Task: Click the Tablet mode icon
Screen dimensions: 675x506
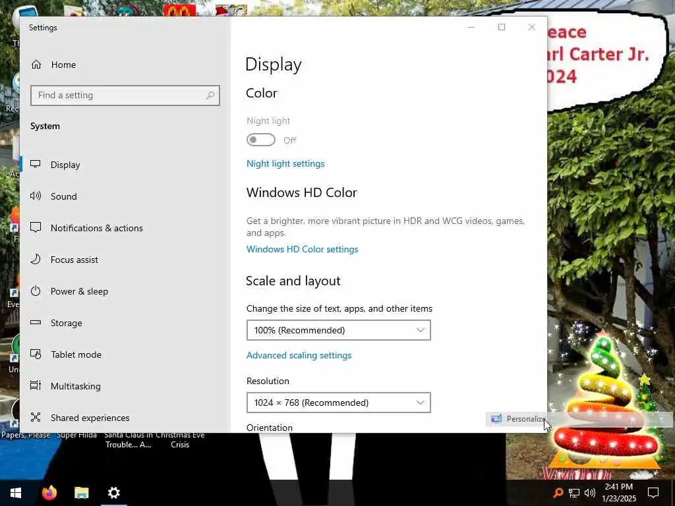Action: [36, 354]
